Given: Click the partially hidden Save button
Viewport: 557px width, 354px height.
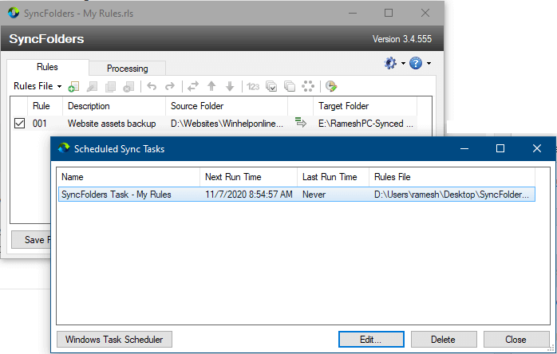Looking at the screenshot, I should 31,240.
